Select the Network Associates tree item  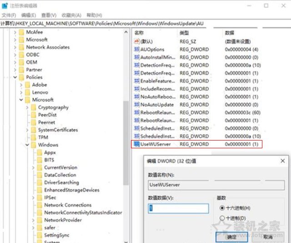pos(48,48)
